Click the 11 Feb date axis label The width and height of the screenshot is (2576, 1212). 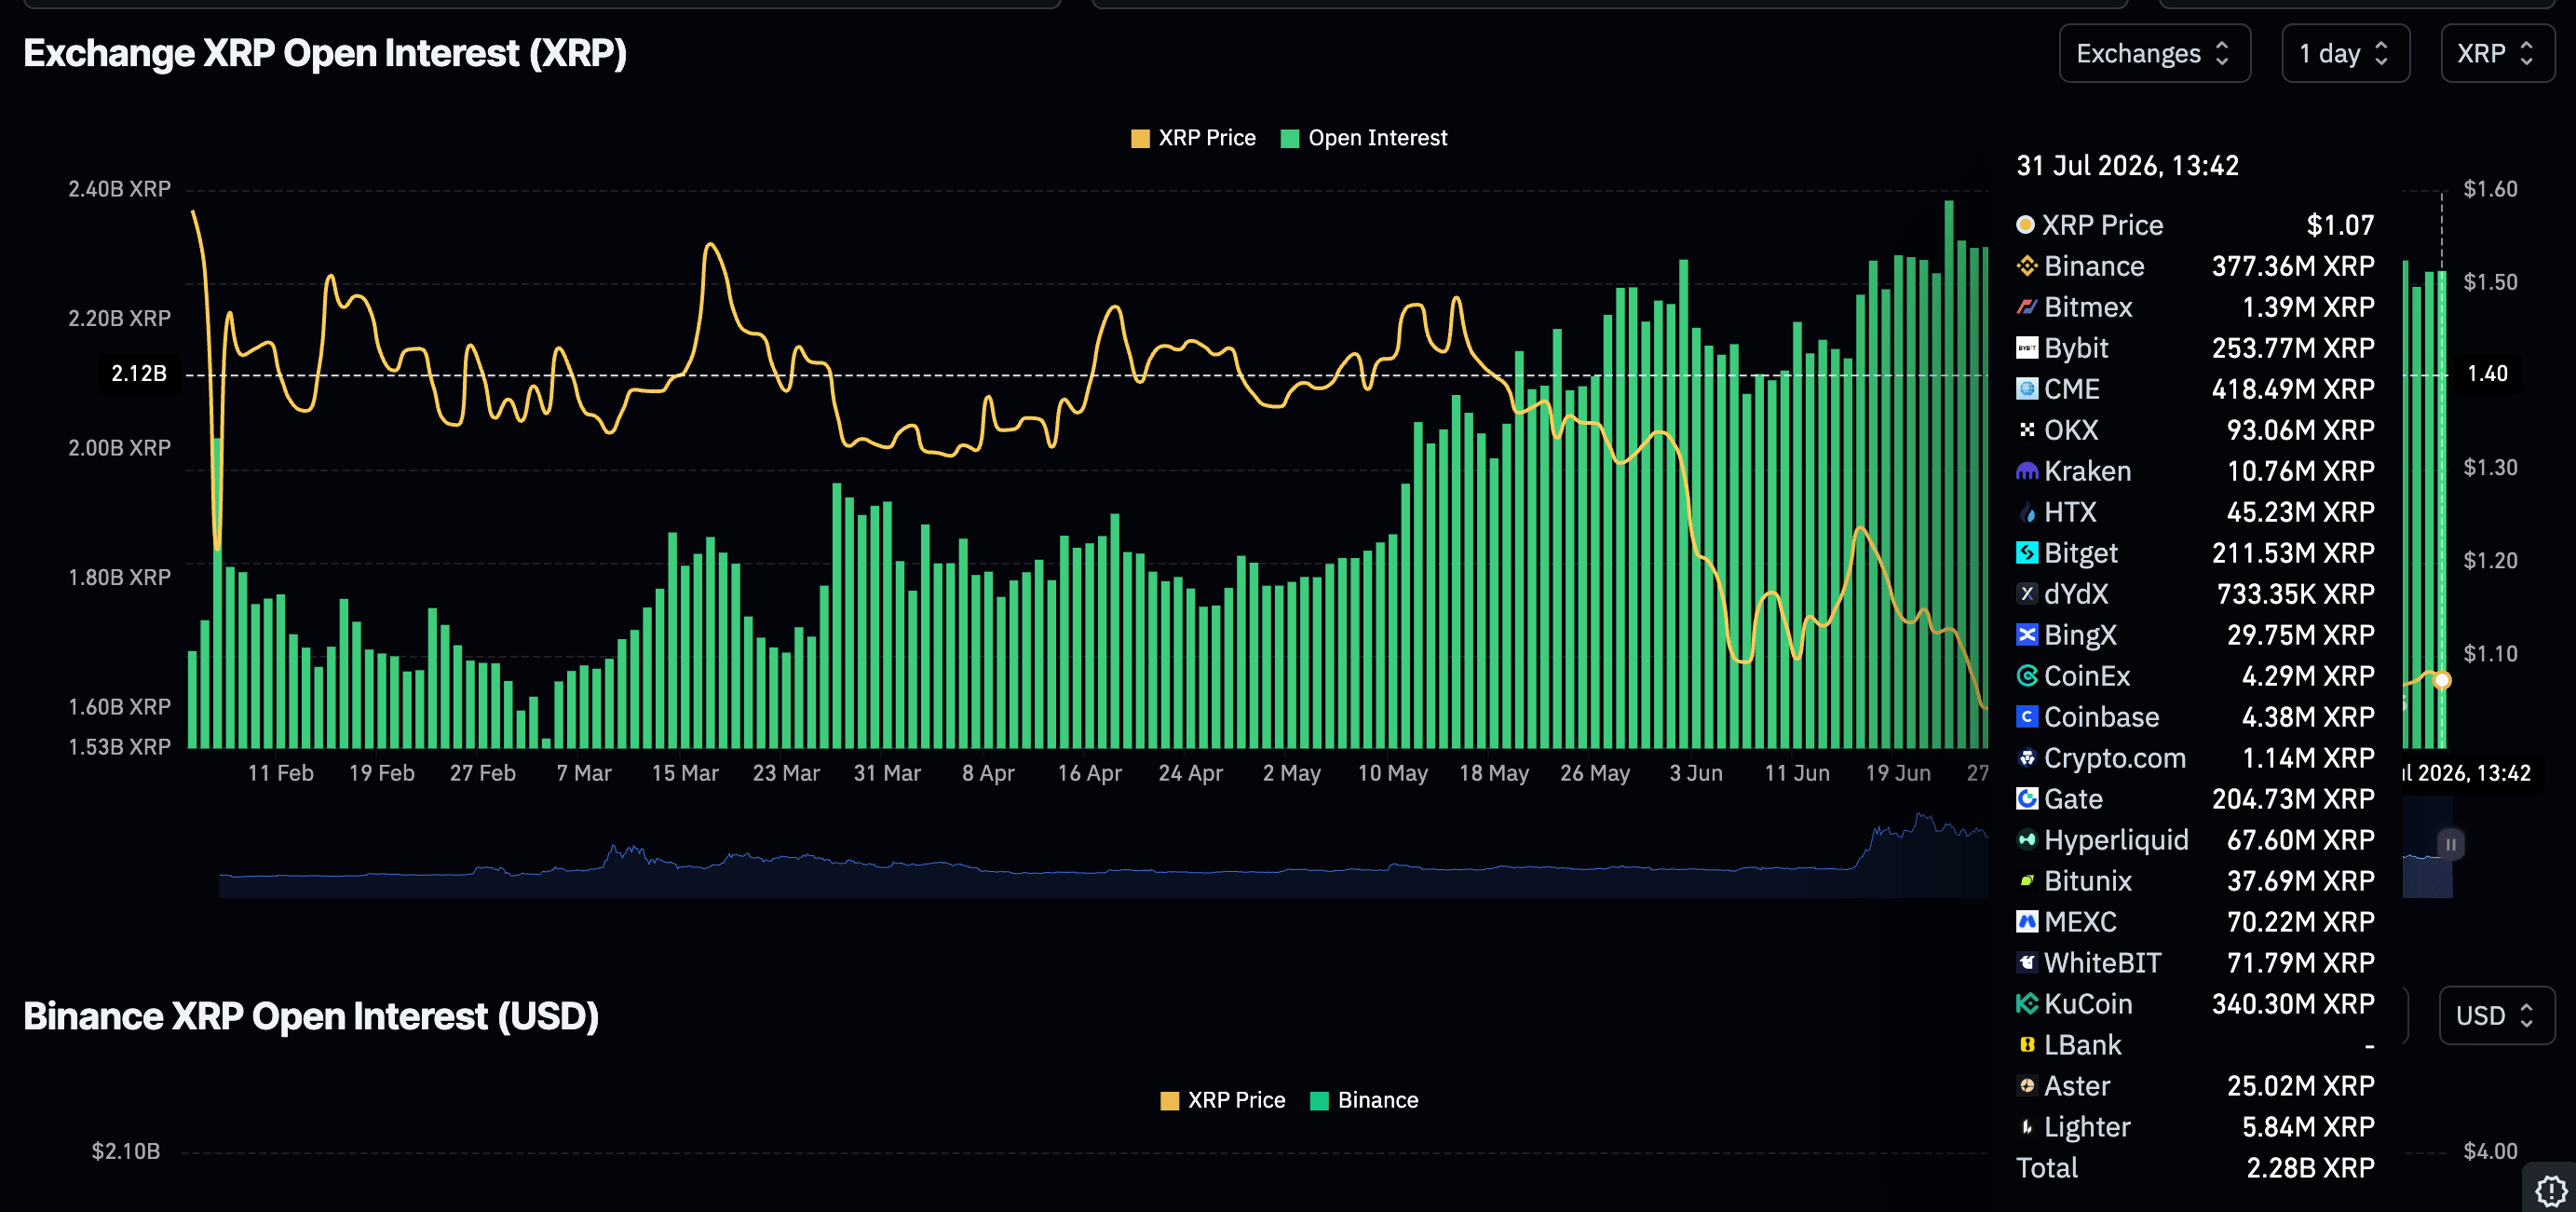pos(280,773)
